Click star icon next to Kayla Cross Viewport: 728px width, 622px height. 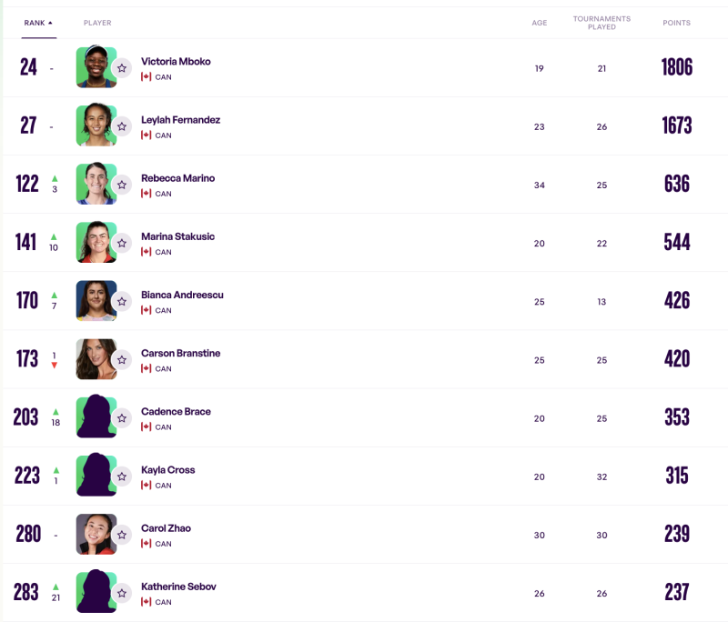click(122, 476)
